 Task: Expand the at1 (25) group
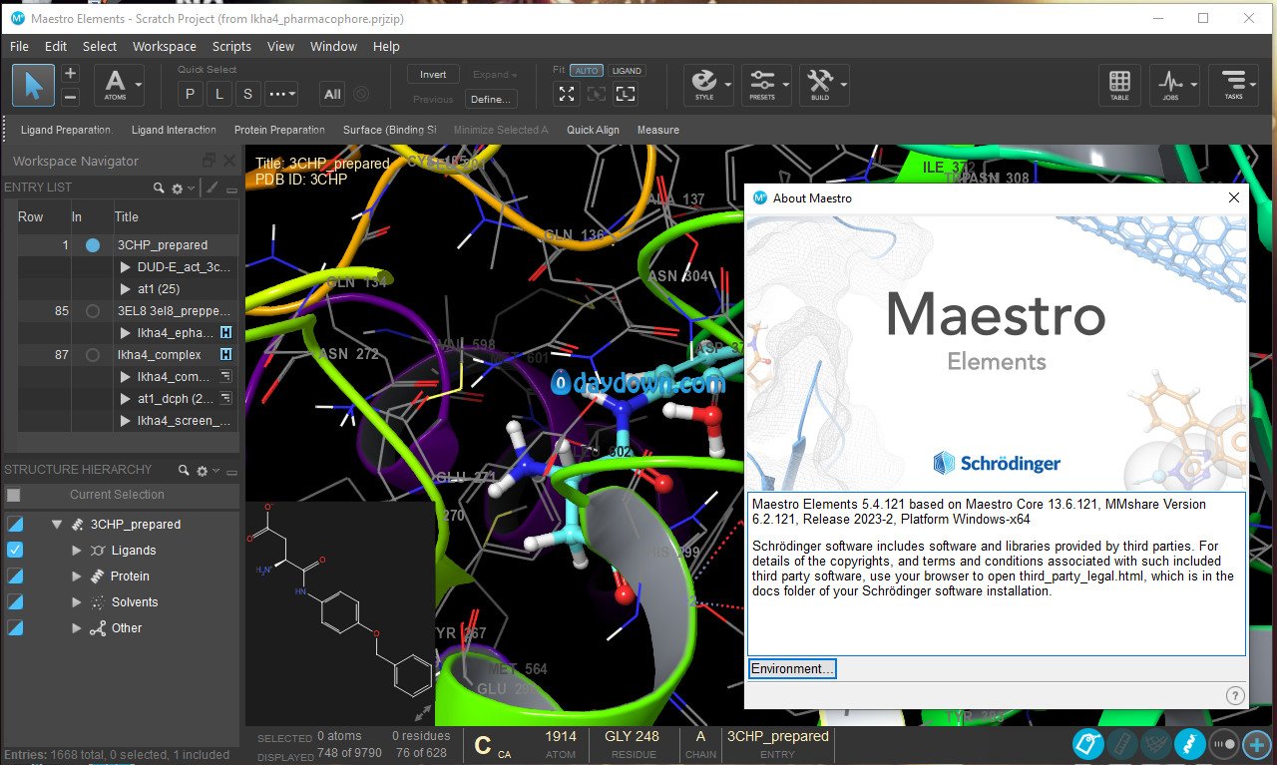[x=126, y=289]
